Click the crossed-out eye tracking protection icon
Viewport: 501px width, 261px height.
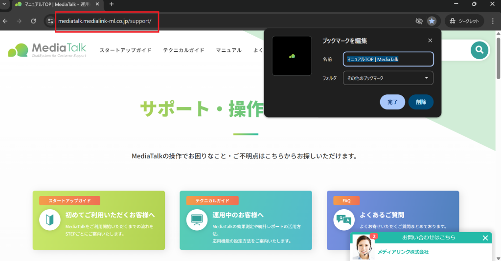(419, 21)
